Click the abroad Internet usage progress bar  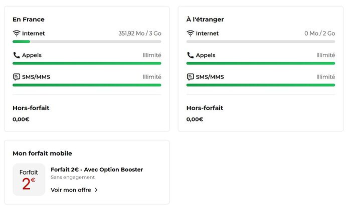coord(261,41)
